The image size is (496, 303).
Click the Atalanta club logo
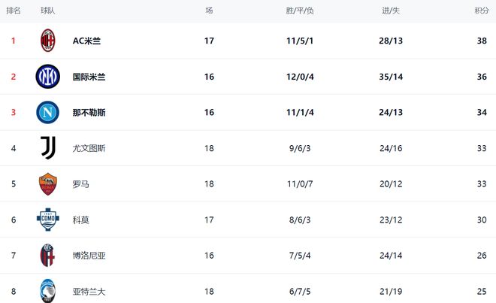(47, 291)
